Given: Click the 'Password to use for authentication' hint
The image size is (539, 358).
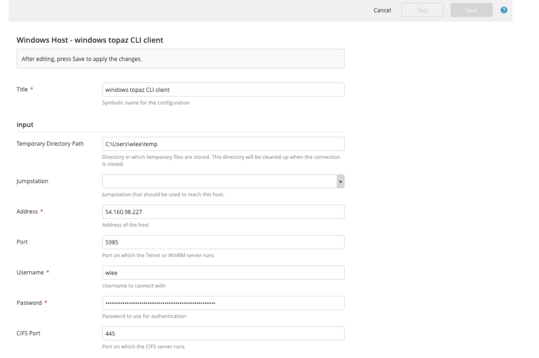Looking at the screenshot, I should 144,316.
